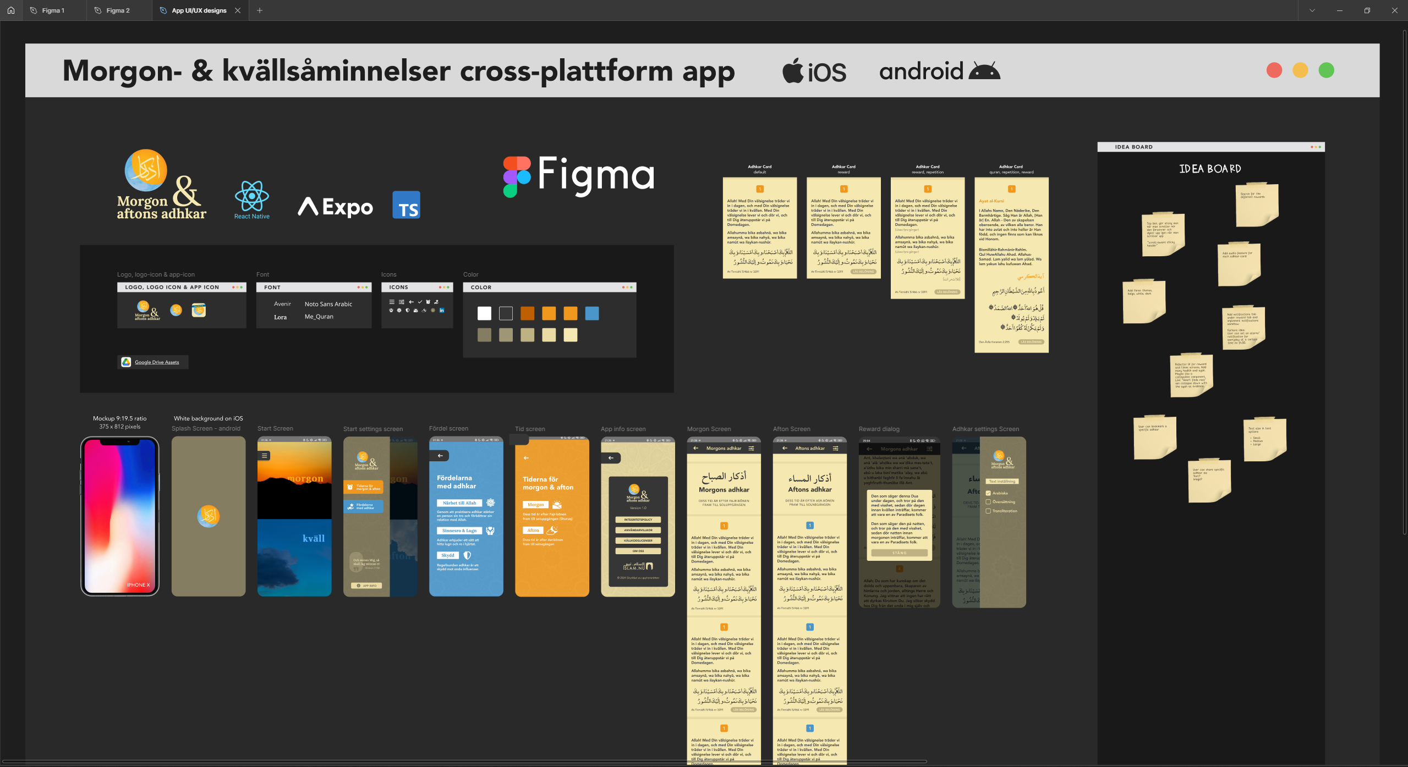Expand the tab list chevron dropdown
This screenshot has width=1408, height=767.
(x=1312, y=10)
